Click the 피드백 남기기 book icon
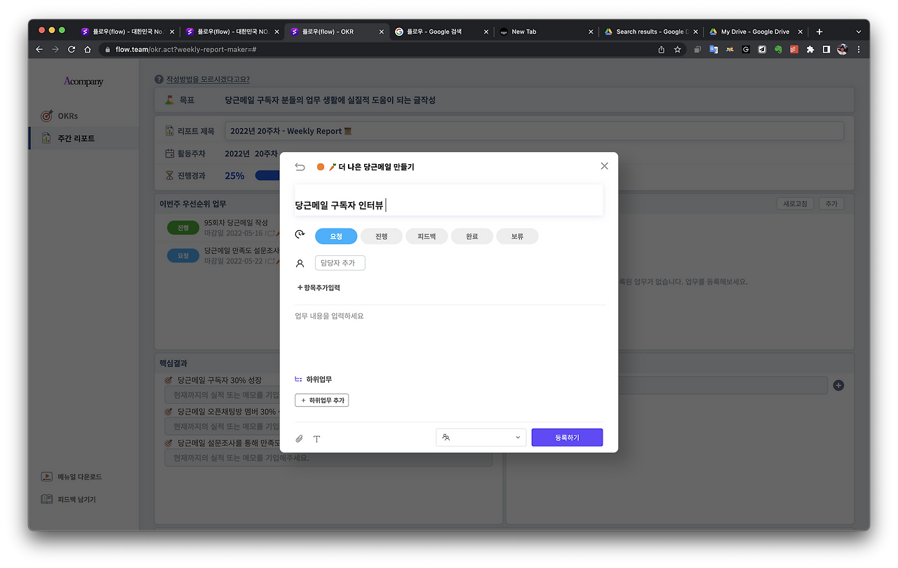The height and width of the screenshot is (568, 898). [x=46, y=499]
